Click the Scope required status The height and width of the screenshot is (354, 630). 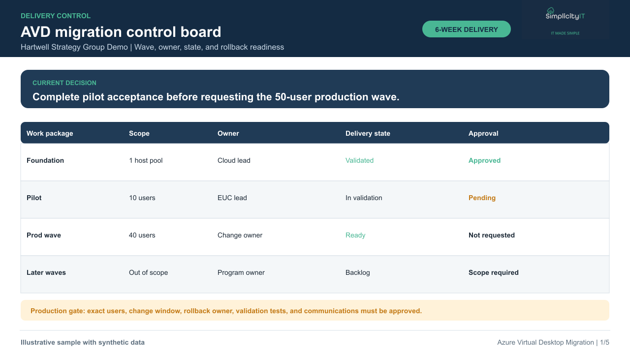tap(494, 272)
